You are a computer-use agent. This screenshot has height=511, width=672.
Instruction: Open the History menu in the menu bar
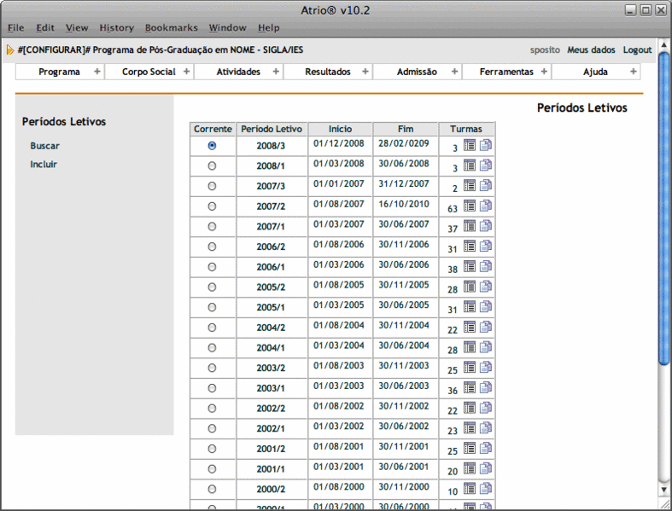(116, 28)
